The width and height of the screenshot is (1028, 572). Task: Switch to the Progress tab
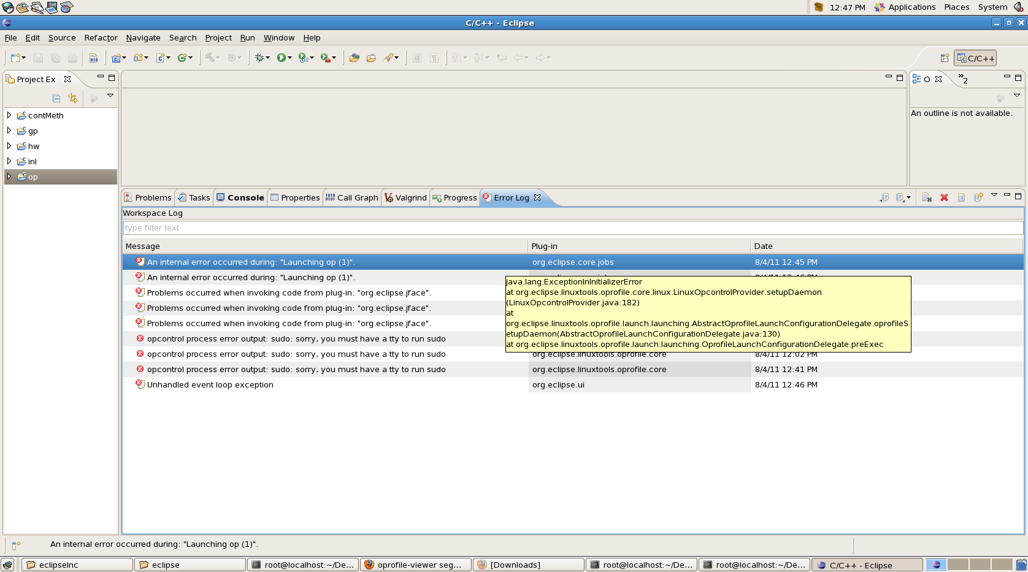click(454, 197)
